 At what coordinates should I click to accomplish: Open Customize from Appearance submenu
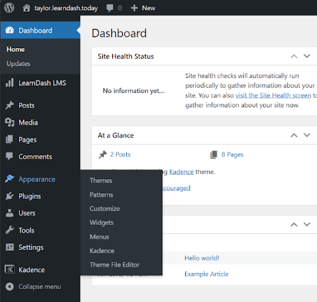(105, 209)
